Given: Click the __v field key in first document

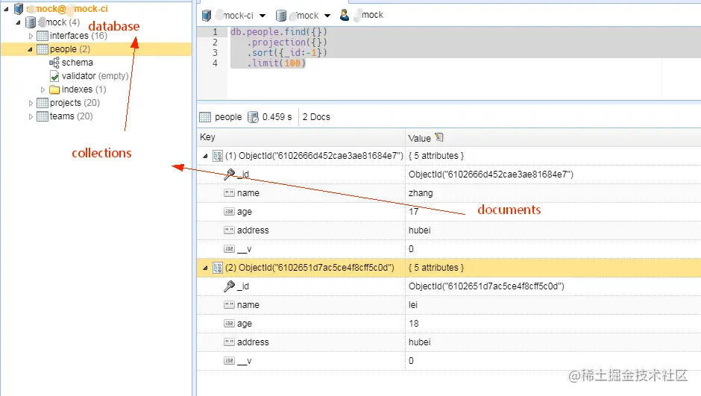Looking at the screenshot, I should (x=245, y=249).
